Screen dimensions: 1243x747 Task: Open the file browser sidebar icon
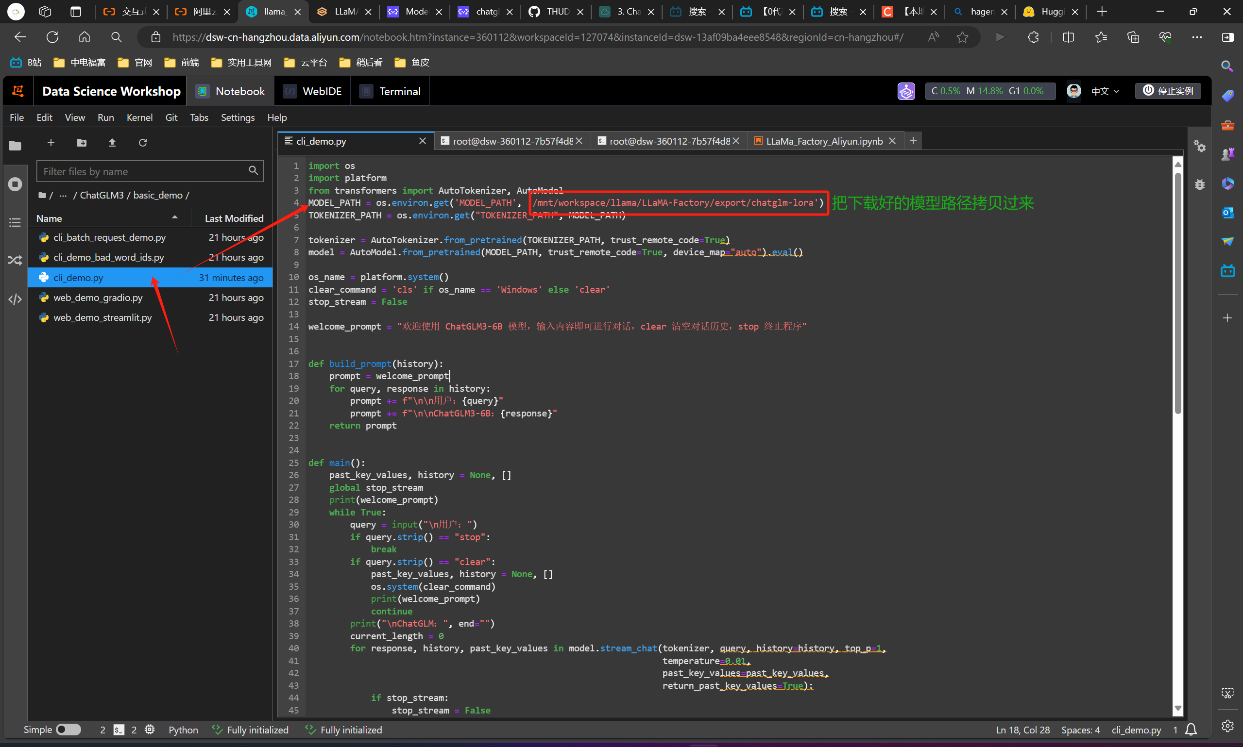coord(15,146)
